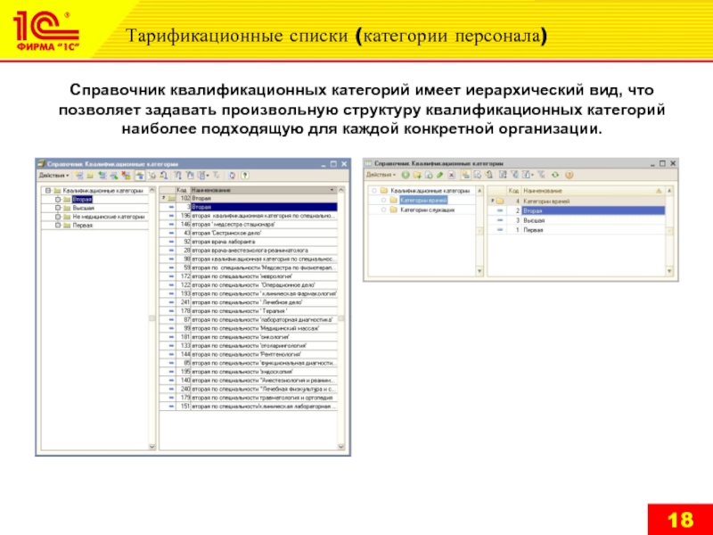Sort by Код column in right window
Viewport: 713px width, 535px height.
point(513,191)
